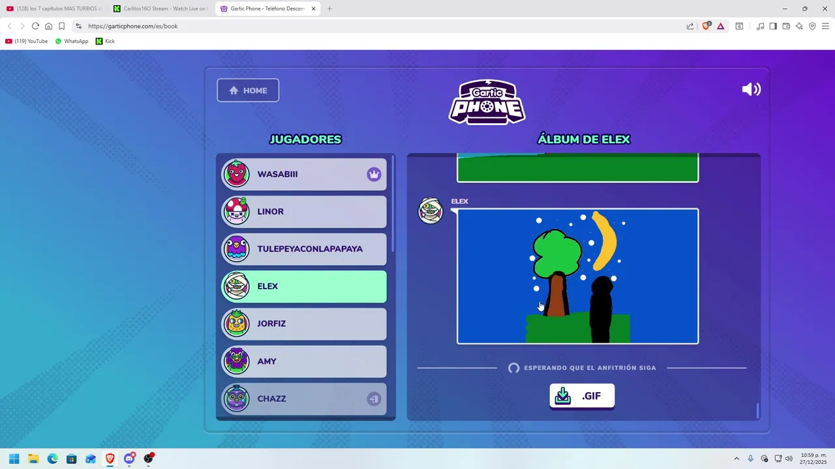Toggle the browser sidebar panel
This screenshot has height=469, width=835.
point(773,26)
